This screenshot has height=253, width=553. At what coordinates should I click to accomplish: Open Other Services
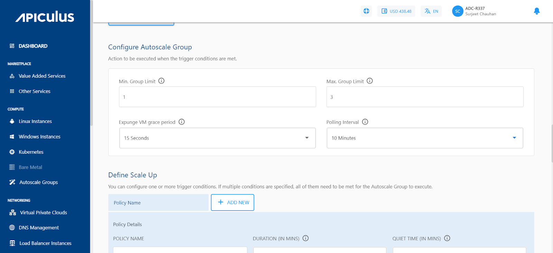click(35, 91)
